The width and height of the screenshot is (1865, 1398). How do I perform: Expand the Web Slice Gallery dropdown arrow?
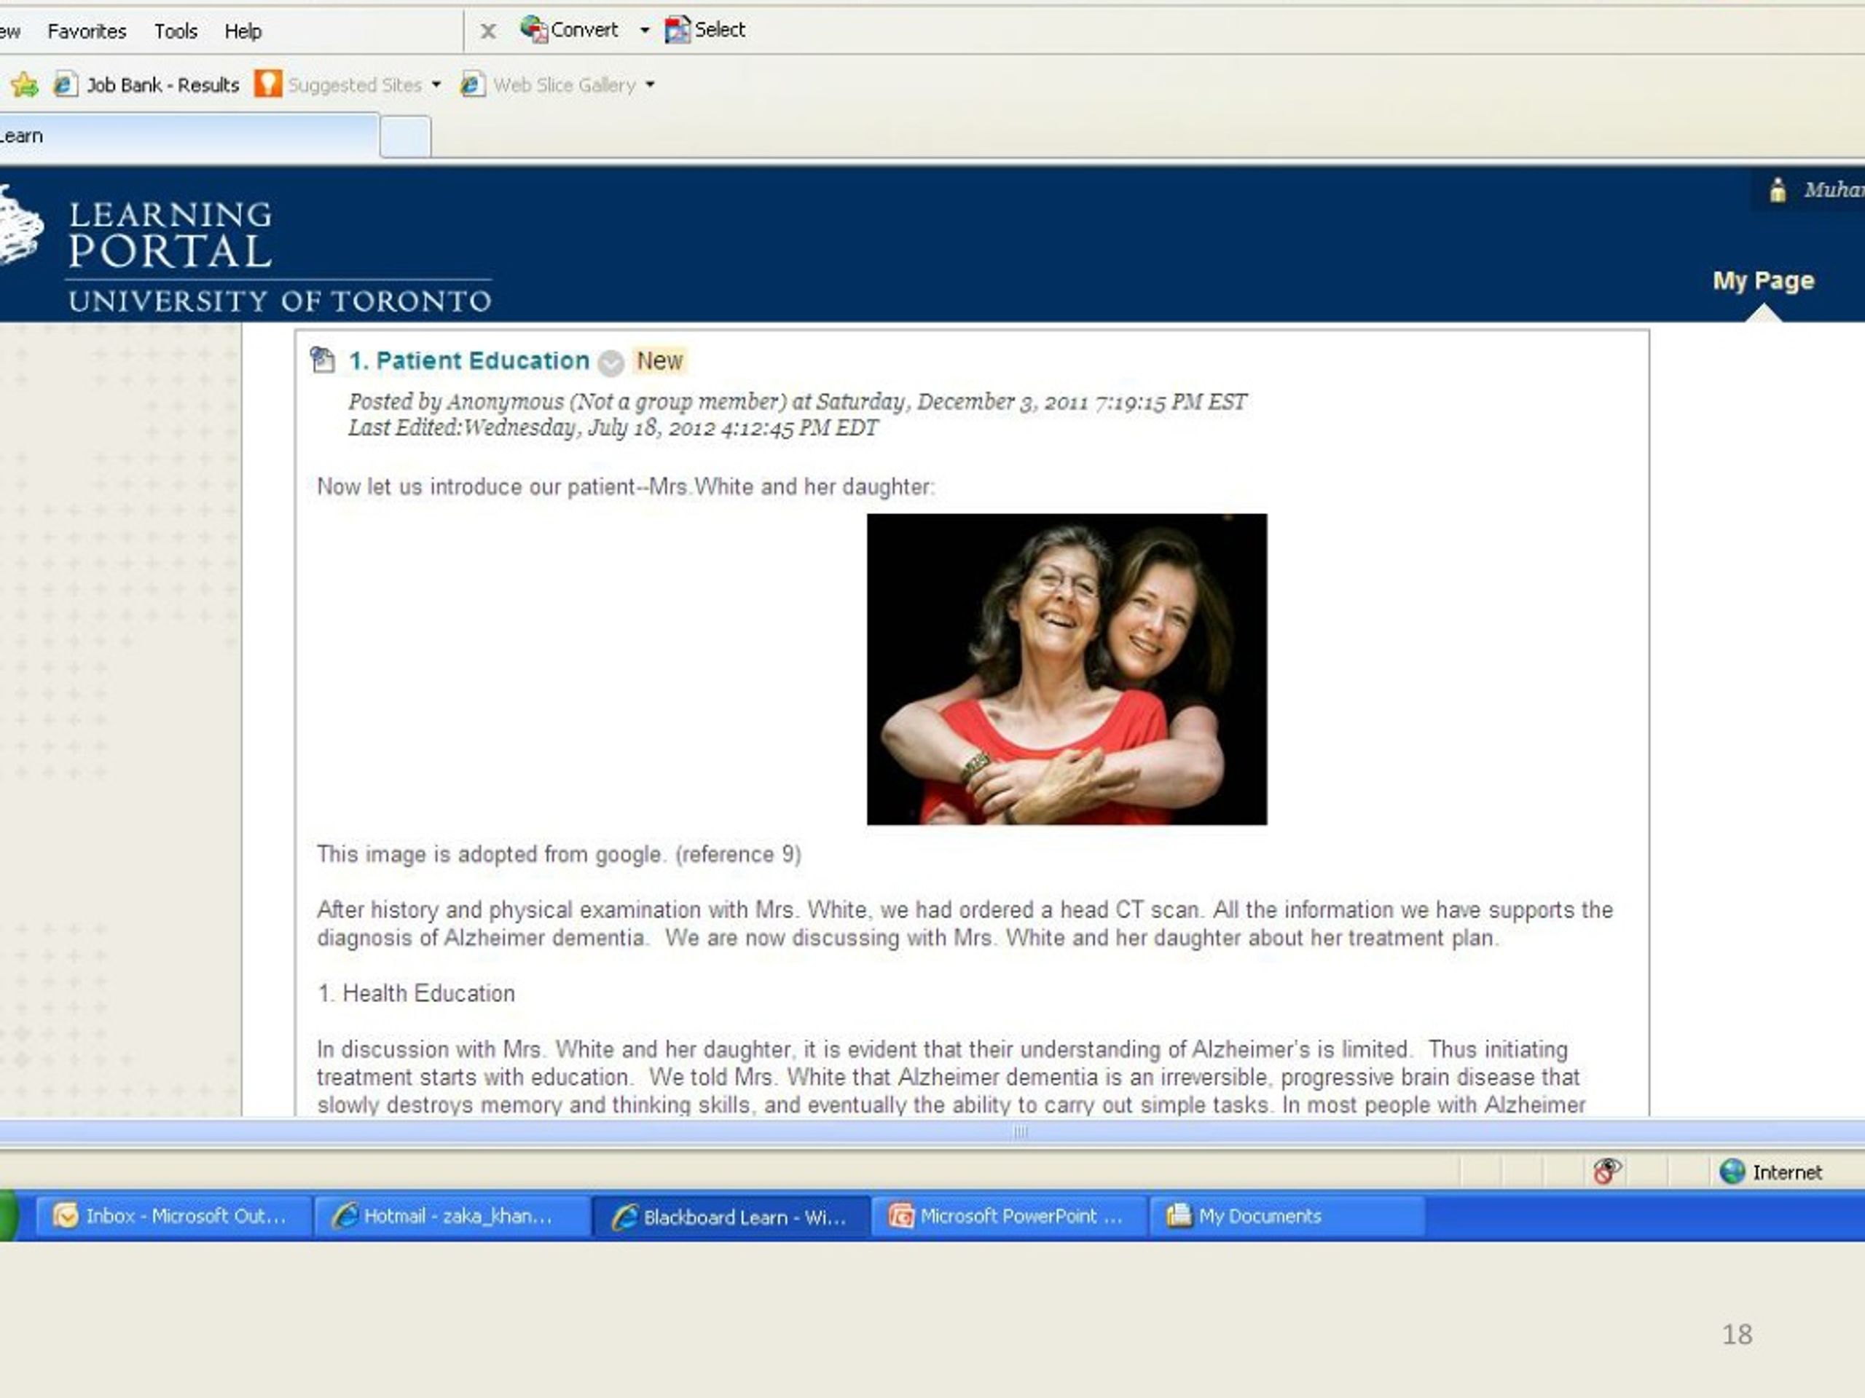click(x=650, y=84)
